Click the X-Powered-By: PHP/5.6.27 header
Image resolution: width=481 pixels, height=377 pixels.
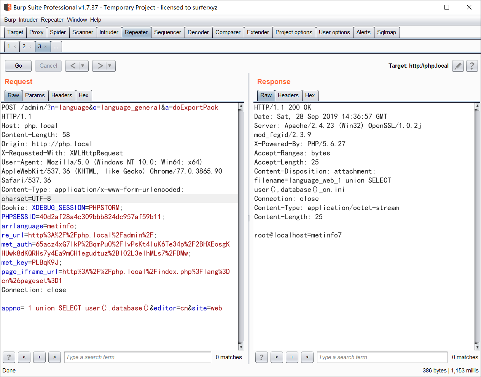[300, 144]
